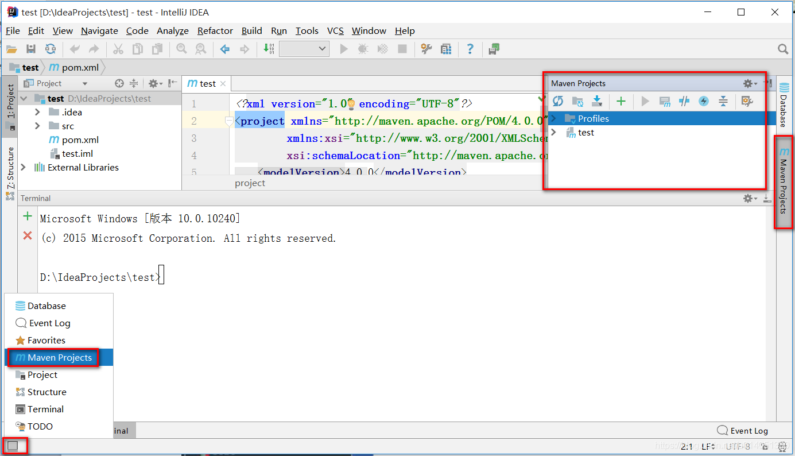Expand the Profiles node in Maven Projects
Viewport: 795px width, 456px height.
(x=554, y=118)
